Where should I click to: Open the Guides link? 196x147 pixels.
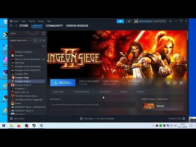pos(124,91)
